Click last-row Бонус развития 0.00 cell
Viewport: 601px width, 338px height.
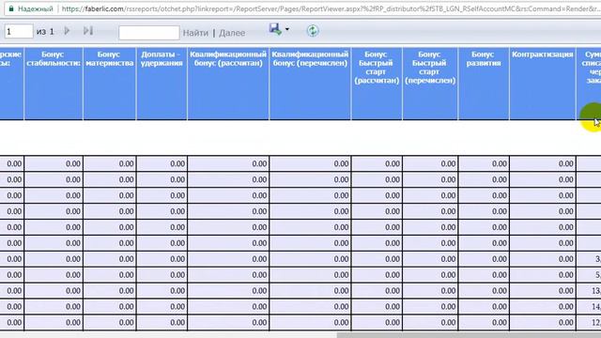pyautogui.click(x=484, y=323)
